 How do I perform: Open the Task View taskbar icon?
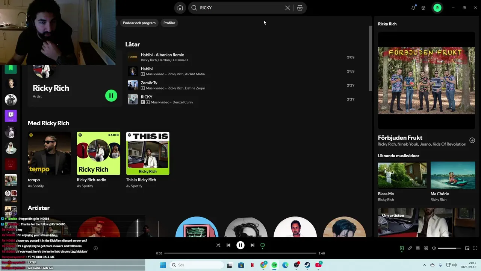(230, 265)
